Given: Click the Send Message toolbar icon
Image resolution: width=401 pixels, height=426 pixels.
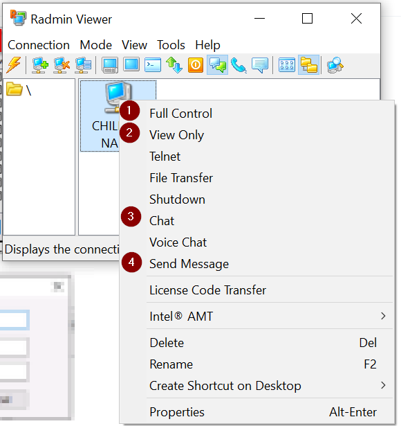Looking at the screenshot, I should tap(260, 65).
